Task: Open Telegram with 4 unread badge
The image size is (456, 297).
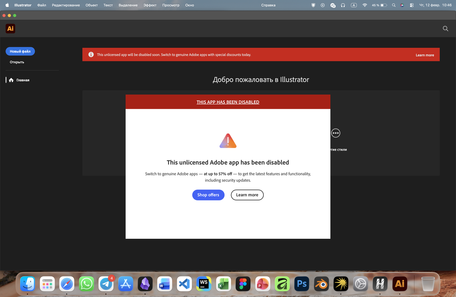Action: (106, 284)
